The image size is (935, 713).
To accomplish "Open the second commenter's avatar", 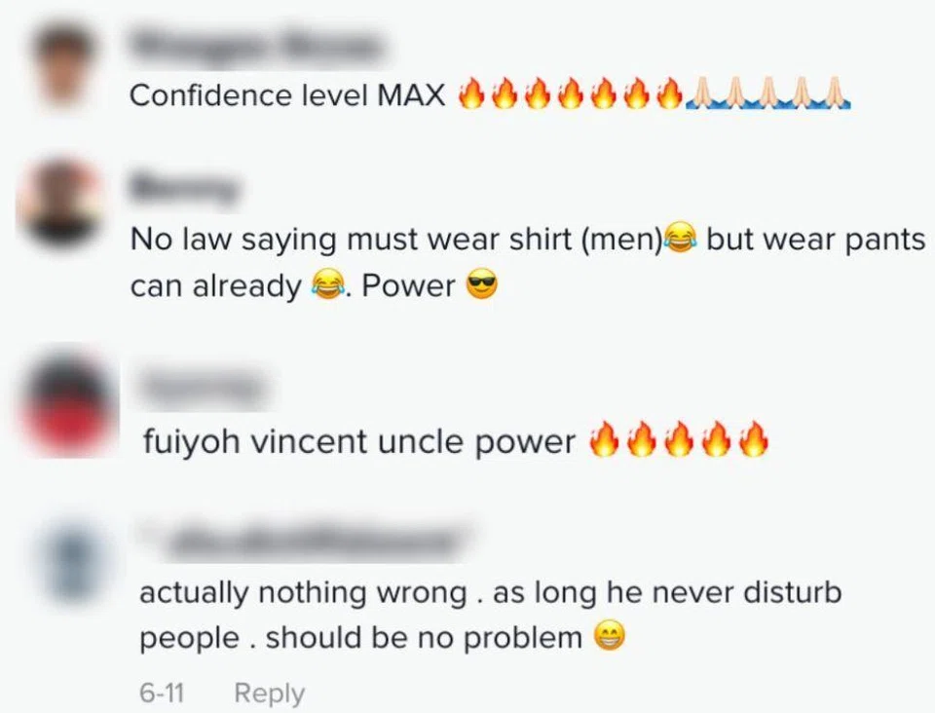I will [59, 203].
